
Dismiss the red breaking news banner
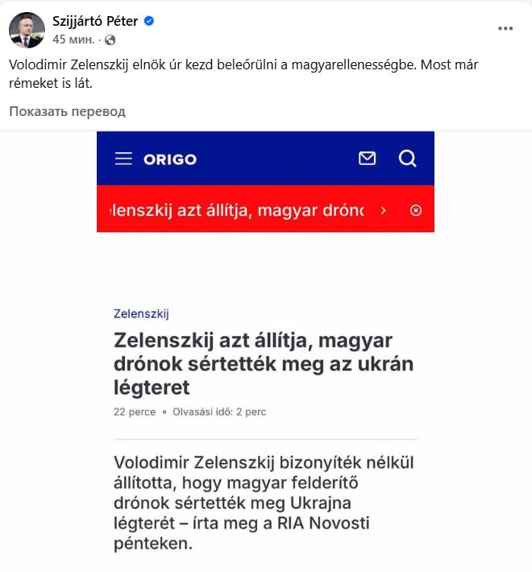click(x=416, y=210)
